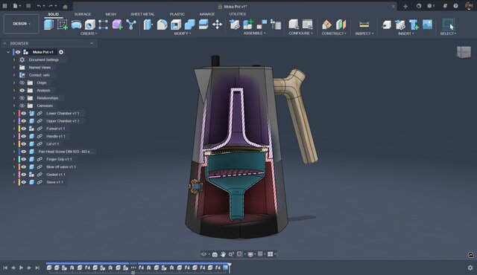Click the ViewCube in the corner
Viewport: 477px width, 275px height.
pos(464,52)
